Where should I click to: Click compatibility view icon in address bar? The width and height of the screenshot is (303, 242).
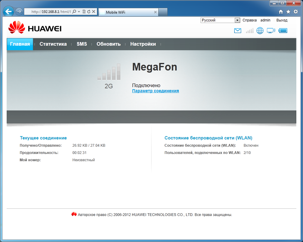click(x=84, y=11)
